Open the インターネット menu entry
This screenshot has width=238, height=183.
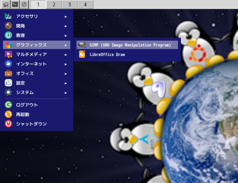[x=37, y=64]
